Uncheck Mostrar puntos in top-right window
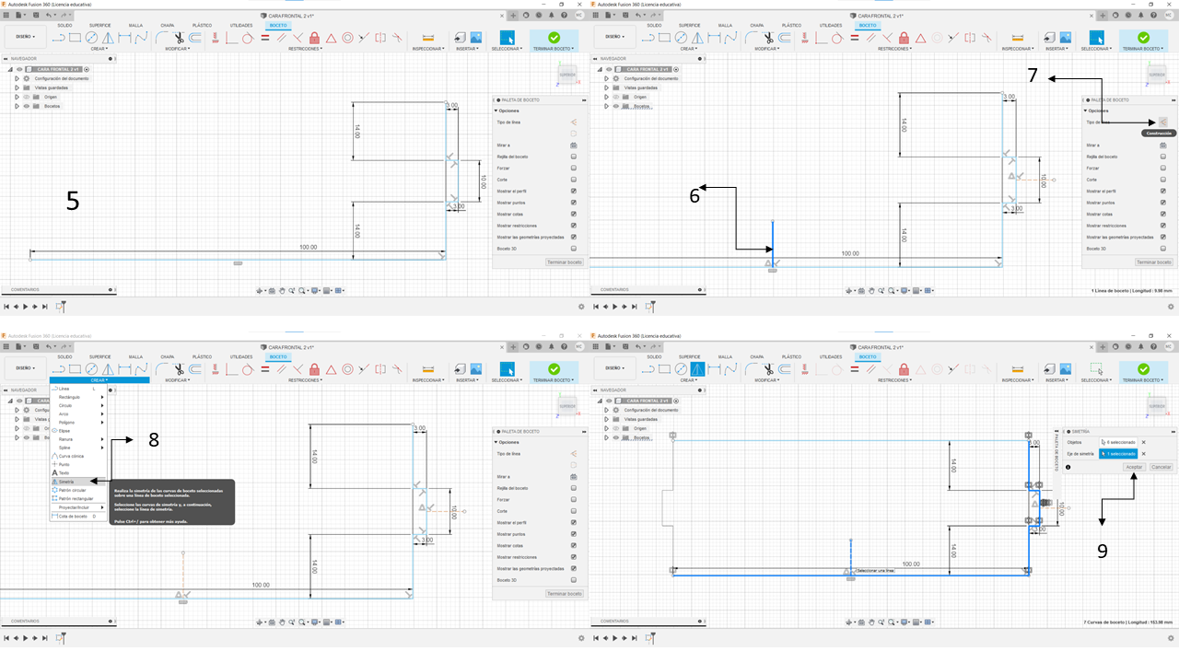The height and width of the screenshot is (663, 1179). pyautogui.click(x=1162, y=203)
